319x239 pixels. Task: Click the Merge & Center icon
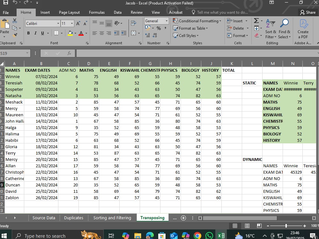tap(133, 33)
